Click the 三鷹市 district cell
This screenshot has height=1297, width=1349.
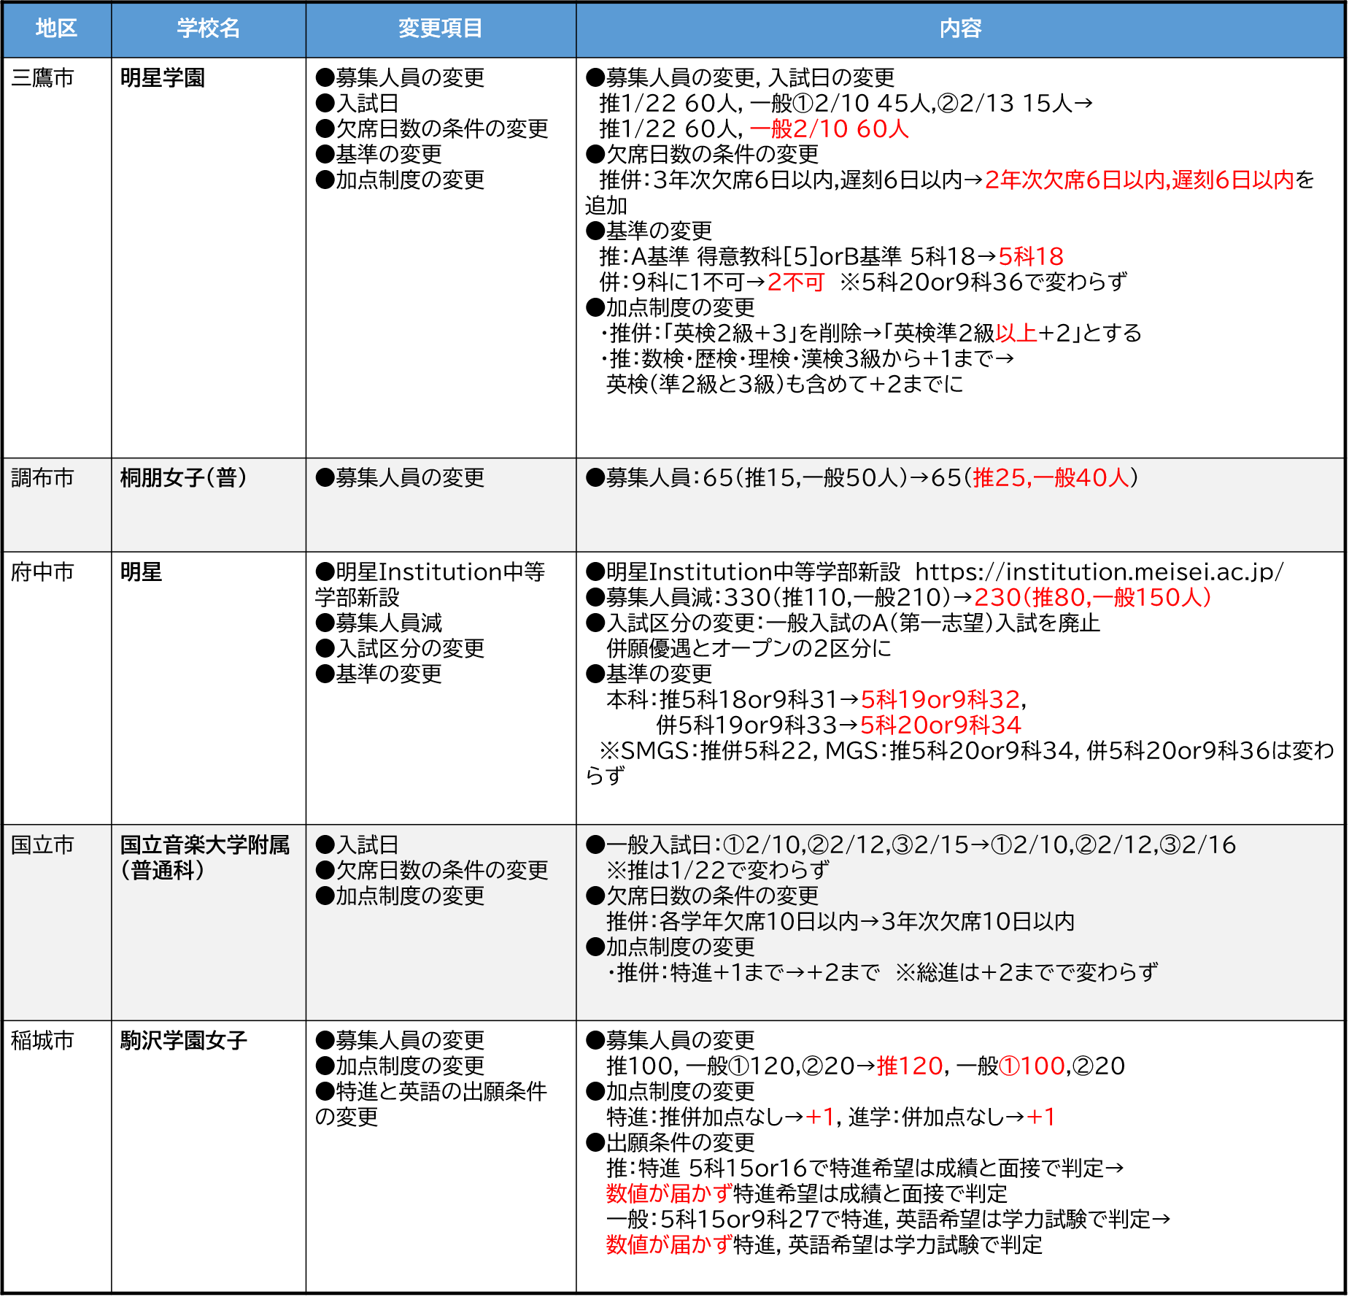tap(42, 78)
